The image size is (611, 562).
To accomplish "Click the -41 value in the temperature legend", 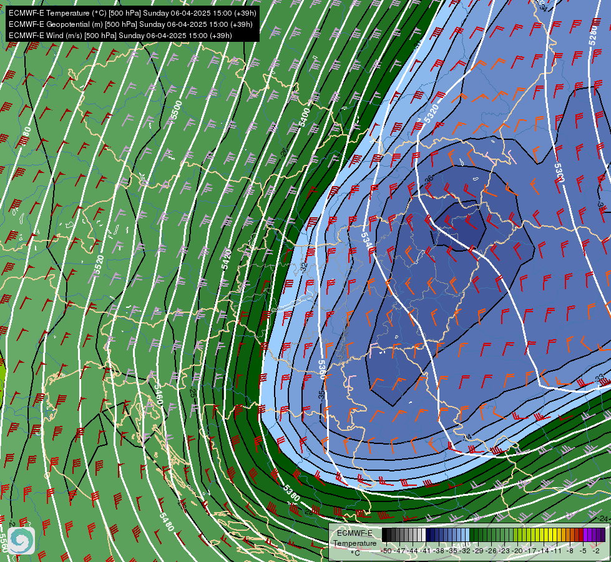I will tap(425, 551).
